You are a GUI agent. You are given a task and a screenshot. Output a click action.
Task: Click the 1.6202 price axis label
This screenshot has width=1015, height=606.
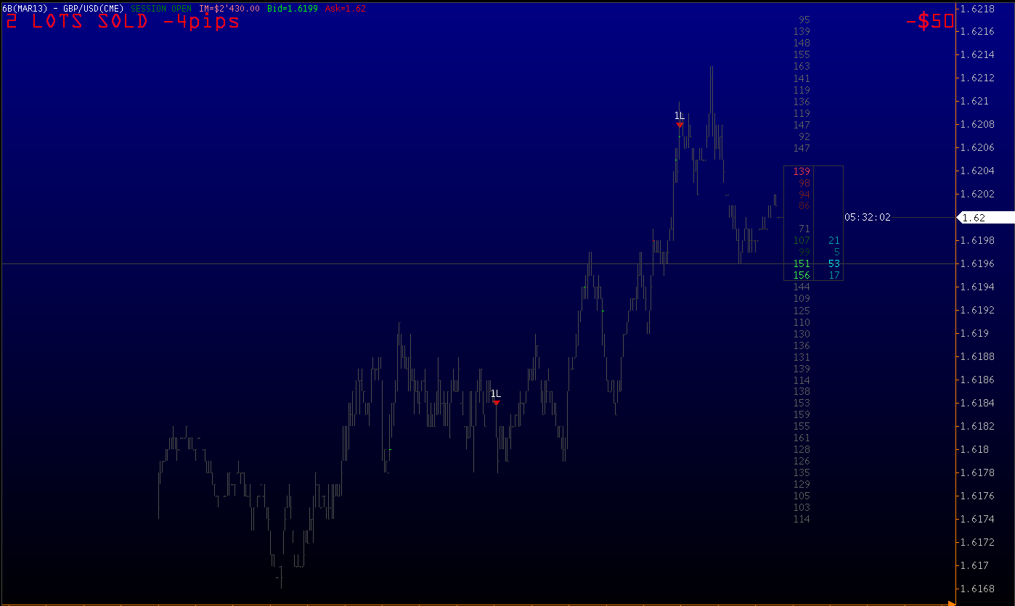977,195
